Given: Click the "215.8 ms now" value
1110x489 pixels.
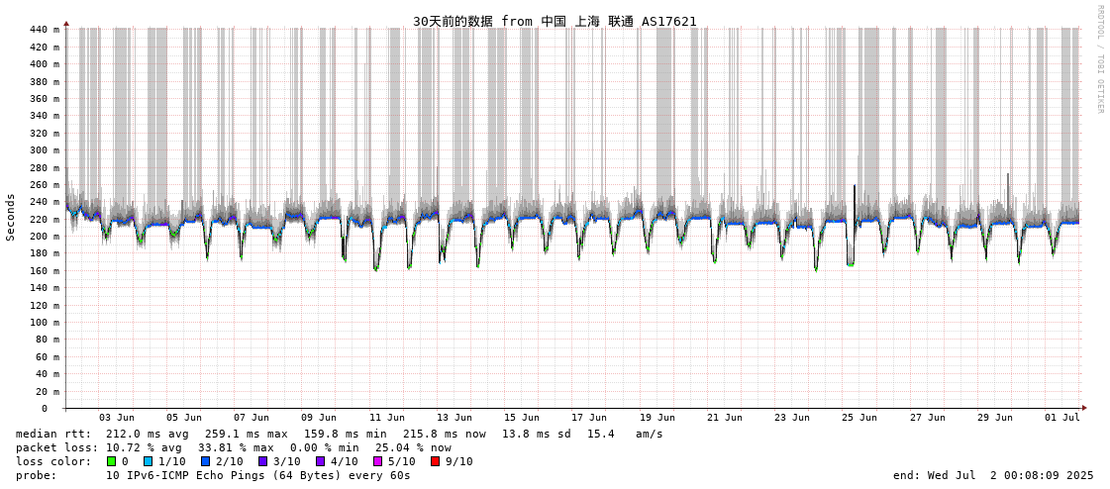Looking at the screenshot, I should (x=445, y=434).
